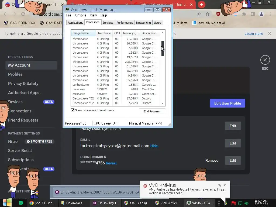Open Chrome's three-dot menu
This screenshot has height=207, width=276.
click(270, 14)
